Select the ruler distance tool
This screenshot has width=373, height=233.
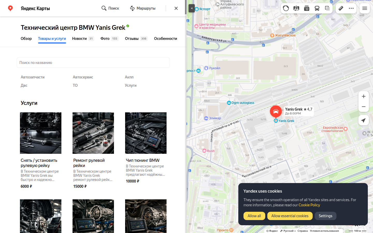point(341,8)
